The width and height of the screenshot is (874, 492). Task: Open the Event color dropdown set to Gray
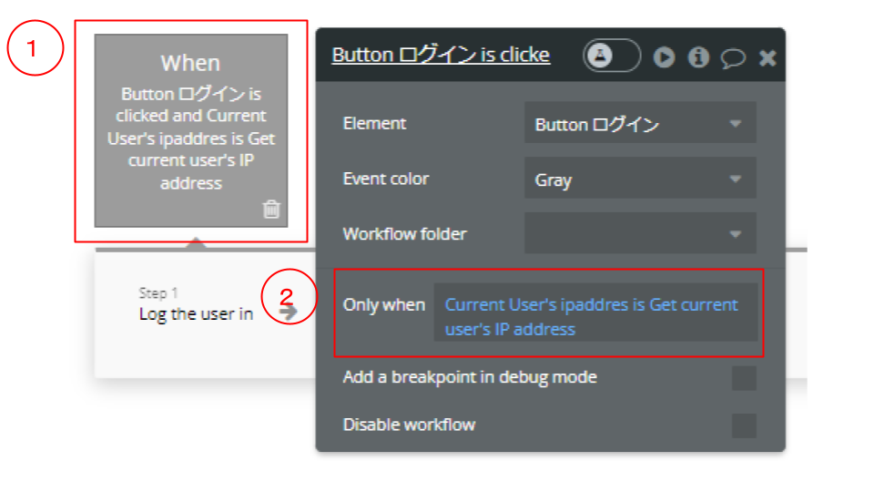[640, 179]
